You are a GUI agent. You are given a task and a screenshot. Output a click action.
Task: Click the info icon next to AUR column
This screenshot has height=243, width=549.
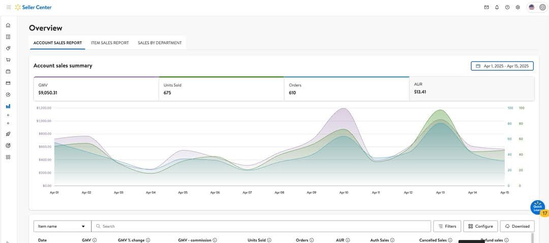click(x=348, y=240)
